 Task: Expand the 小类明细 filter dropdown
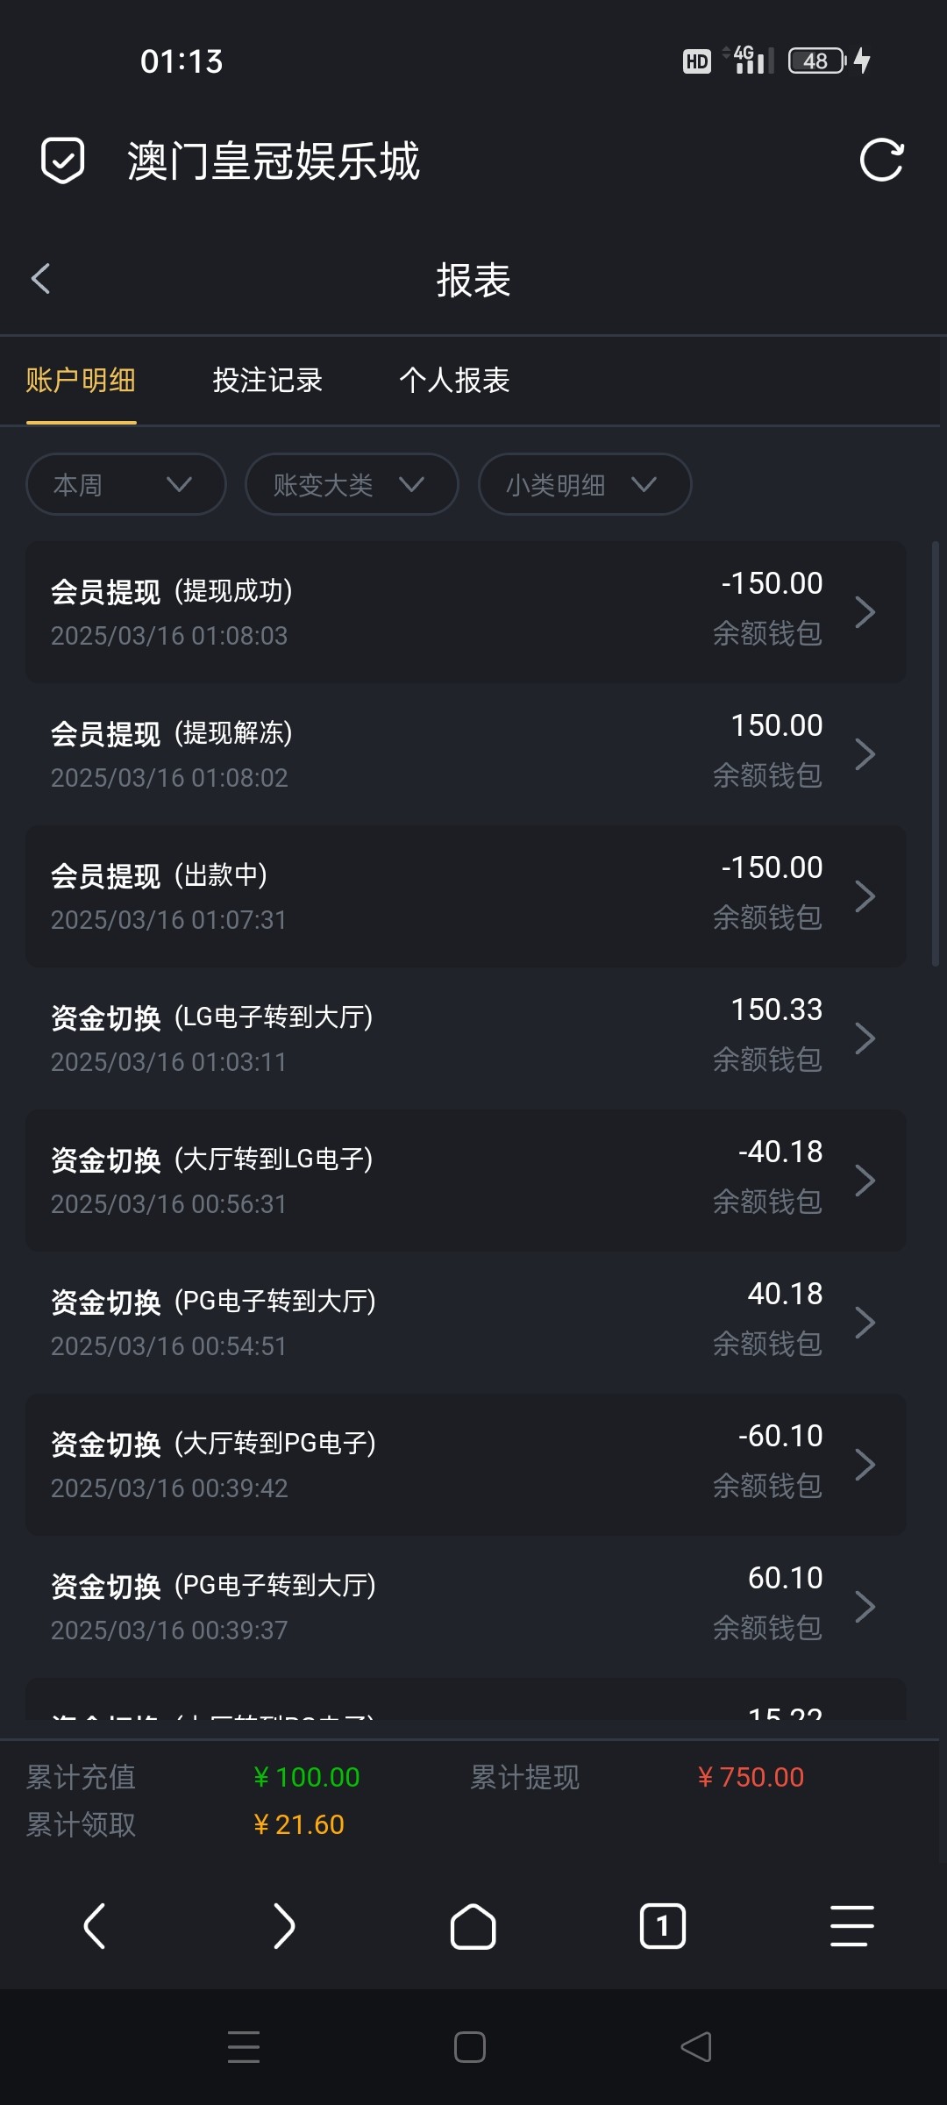click(x=584, y=484)
